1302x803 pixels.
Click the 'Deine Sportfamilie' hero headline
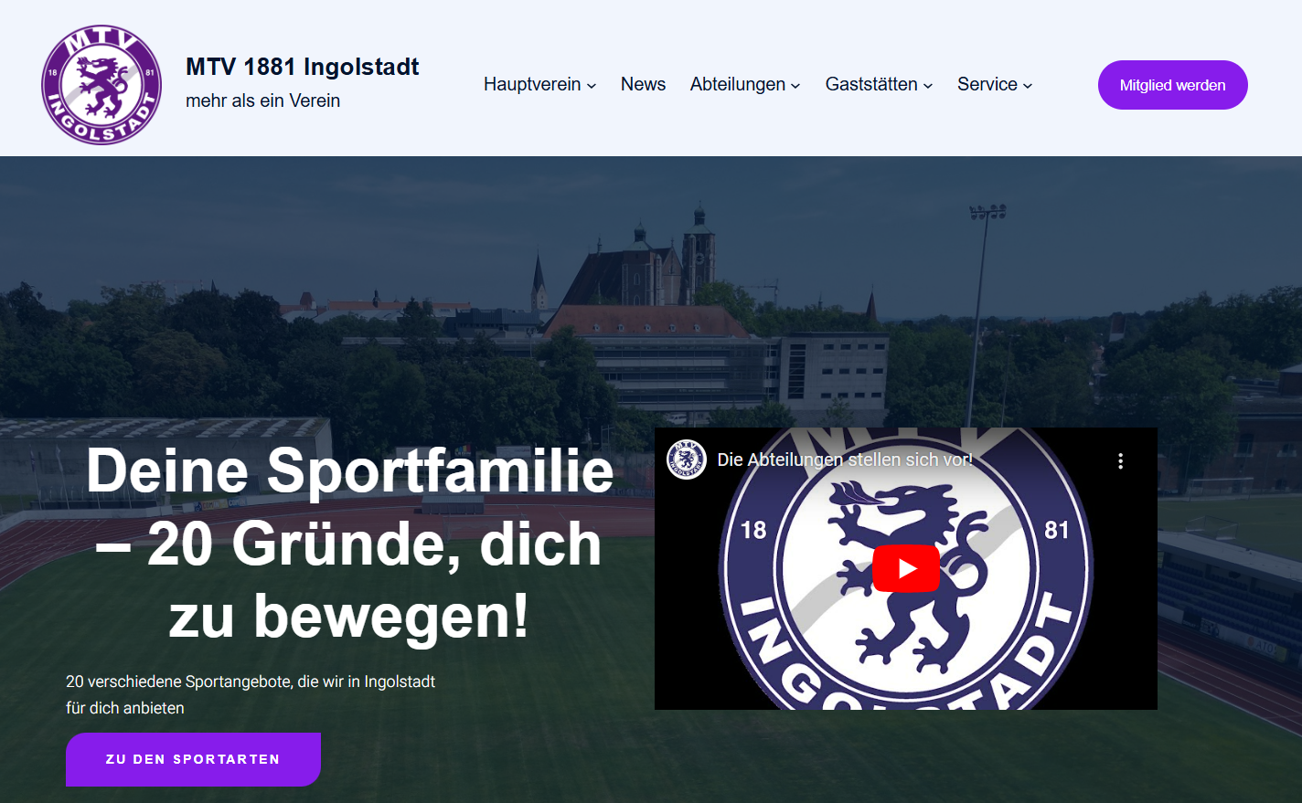[349, 470]
